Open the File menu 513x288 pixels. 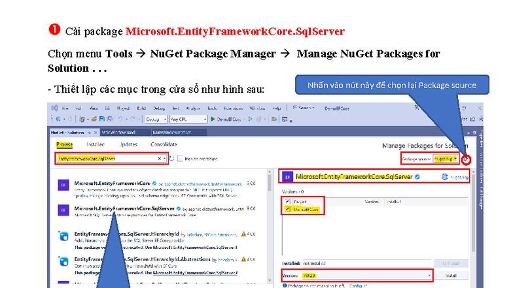pos(65,108)
